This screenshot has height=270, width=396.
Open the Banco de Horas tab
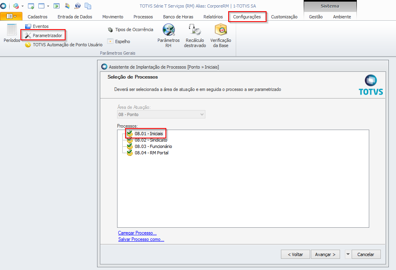tap(178, 17)
